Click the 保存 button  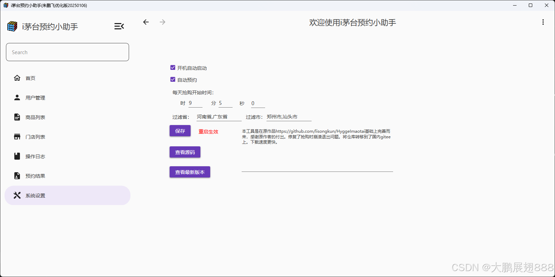[x=180, y=131]
